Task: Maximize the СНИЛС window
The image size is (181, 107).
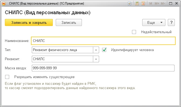Action: coord(171,4)
